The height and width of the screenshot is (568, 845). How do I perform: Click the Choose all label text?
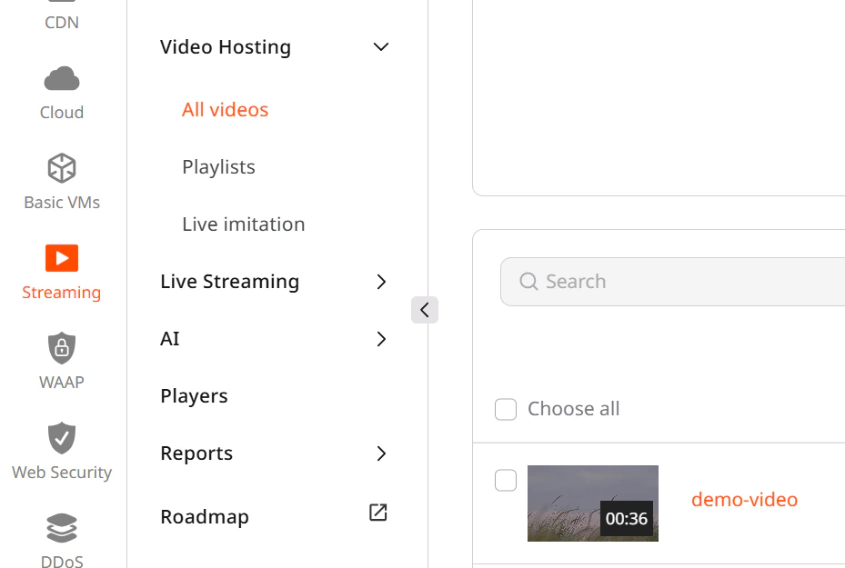(573, 409)
